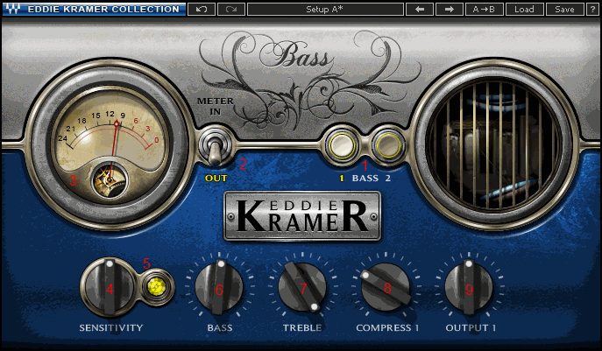Select Bass type 1 button
Viewport: 602px width, 351px height.
341,144
